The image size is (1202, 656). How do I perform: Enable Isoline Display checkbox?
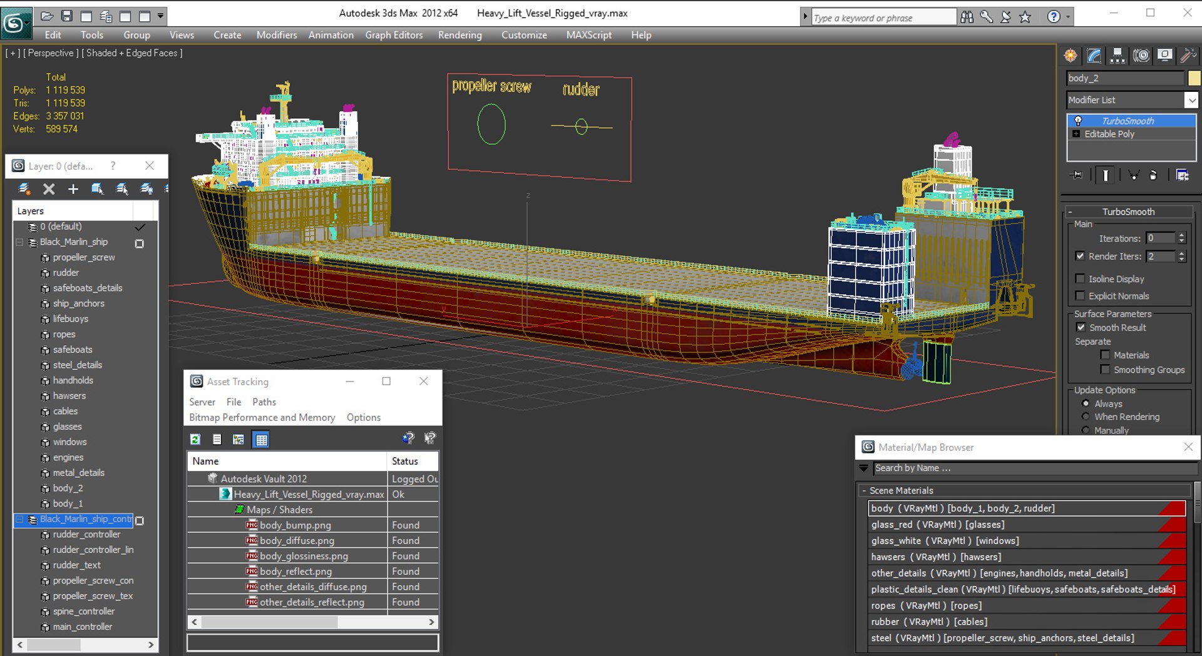(1080, 278)
